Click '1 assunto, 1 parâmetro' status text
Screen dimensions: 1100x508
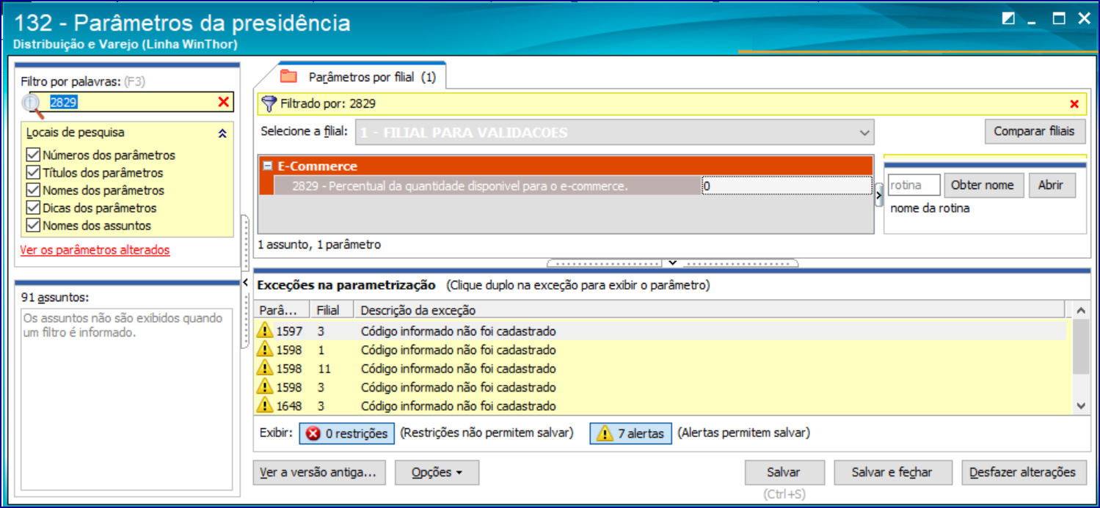point(319,245)
